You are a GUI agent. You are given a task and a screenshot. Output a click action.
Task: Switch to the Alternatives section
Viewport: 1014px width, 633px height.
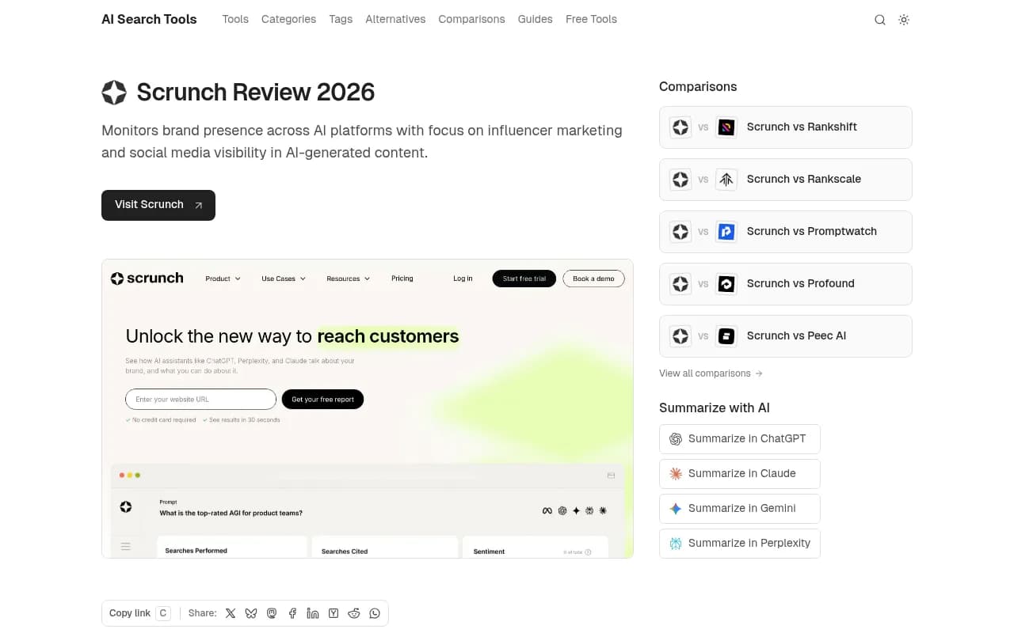(395, 19)
